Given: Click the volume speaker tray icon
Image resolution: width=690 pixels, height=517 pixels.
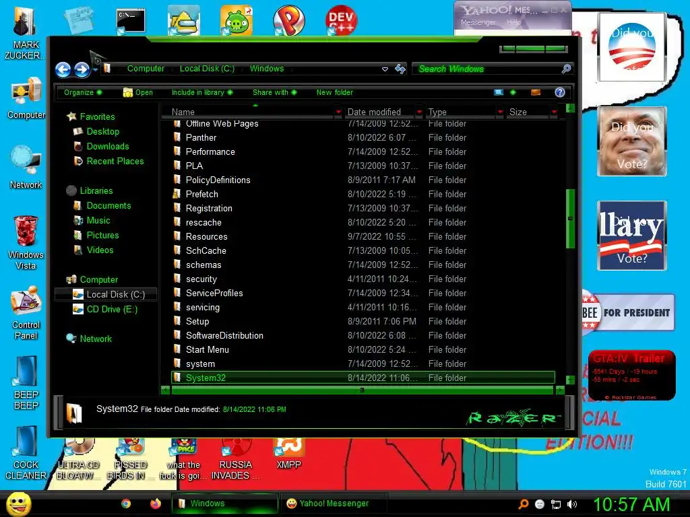Looking at the screenshot, I should [x=572, y=505].
